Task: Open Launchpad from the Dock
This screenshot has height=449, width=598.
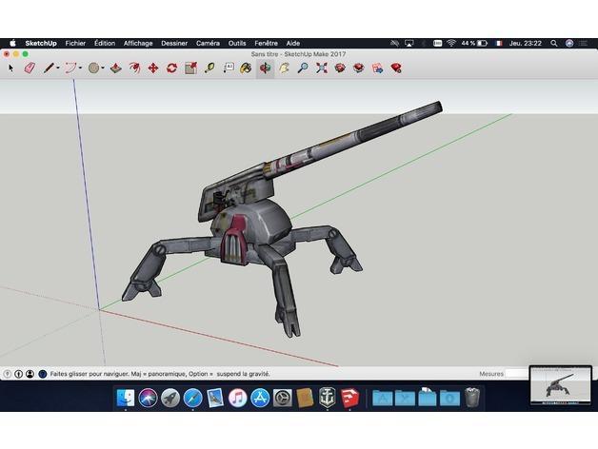Action: (x=170, y=398)
